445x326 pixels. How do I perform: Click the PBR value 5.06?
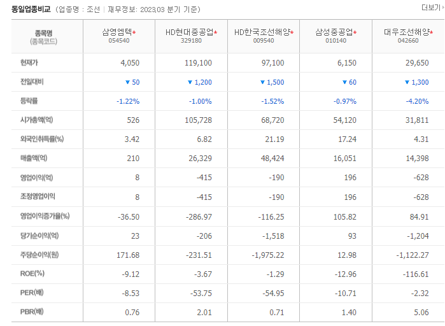(x=421, y=313)
